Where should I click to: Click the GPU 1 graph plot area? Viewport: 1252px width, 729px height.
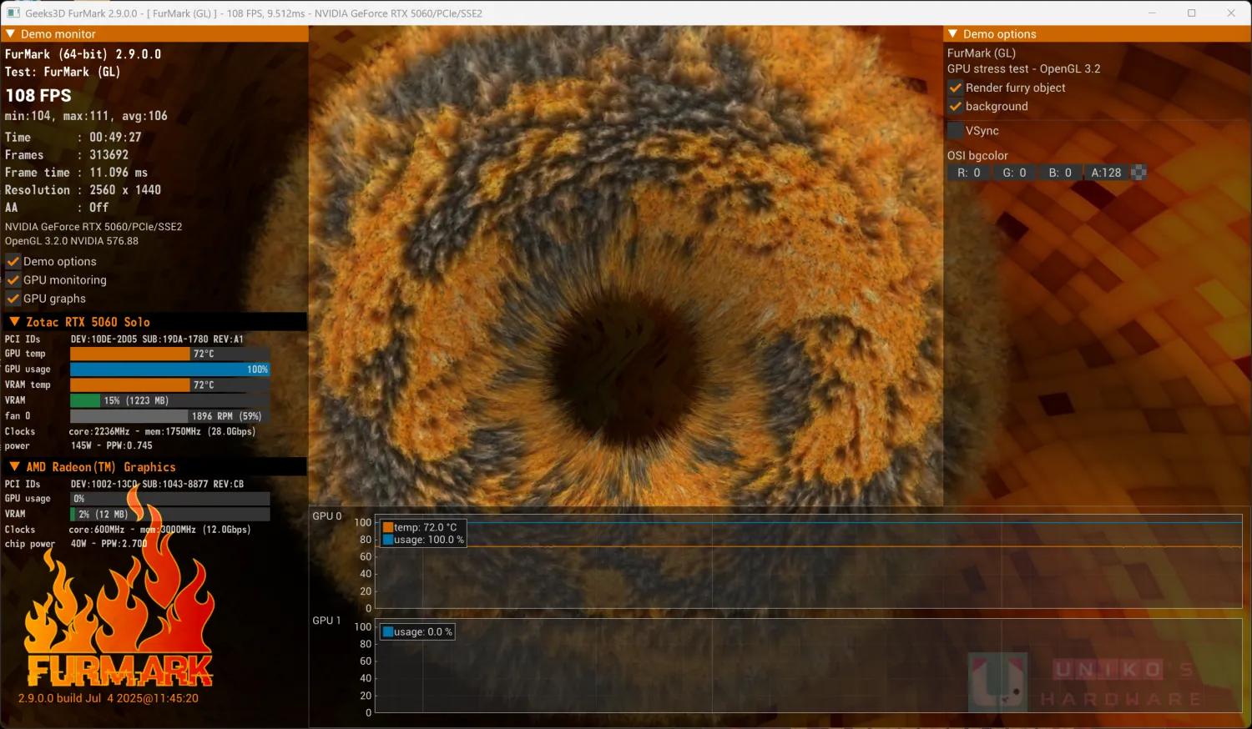[808, 666]
